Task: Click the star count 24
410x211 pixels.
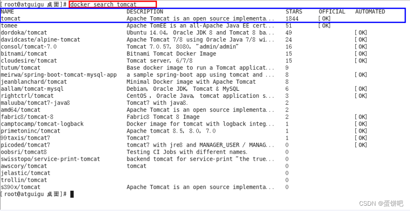Action: 289,40
